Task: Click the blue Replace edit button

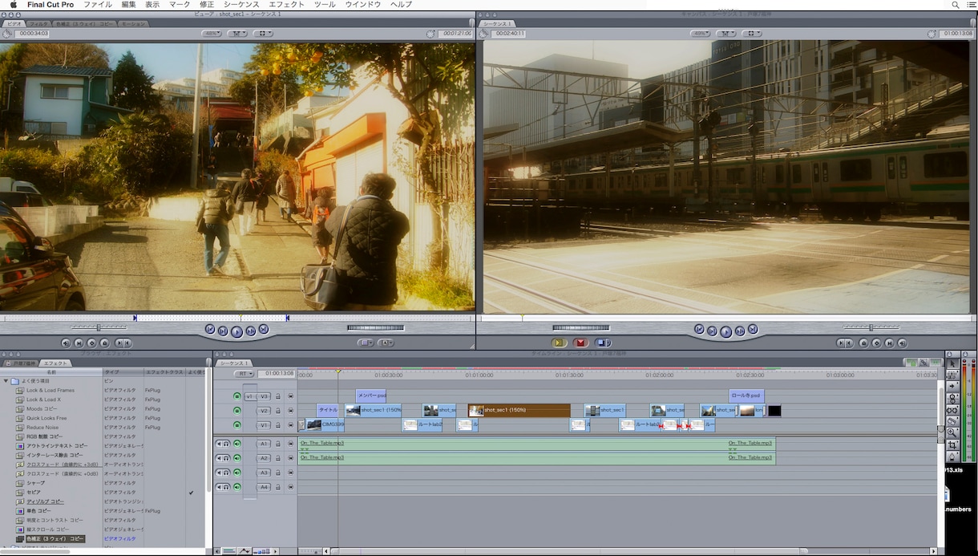Action: coord(603,343)
